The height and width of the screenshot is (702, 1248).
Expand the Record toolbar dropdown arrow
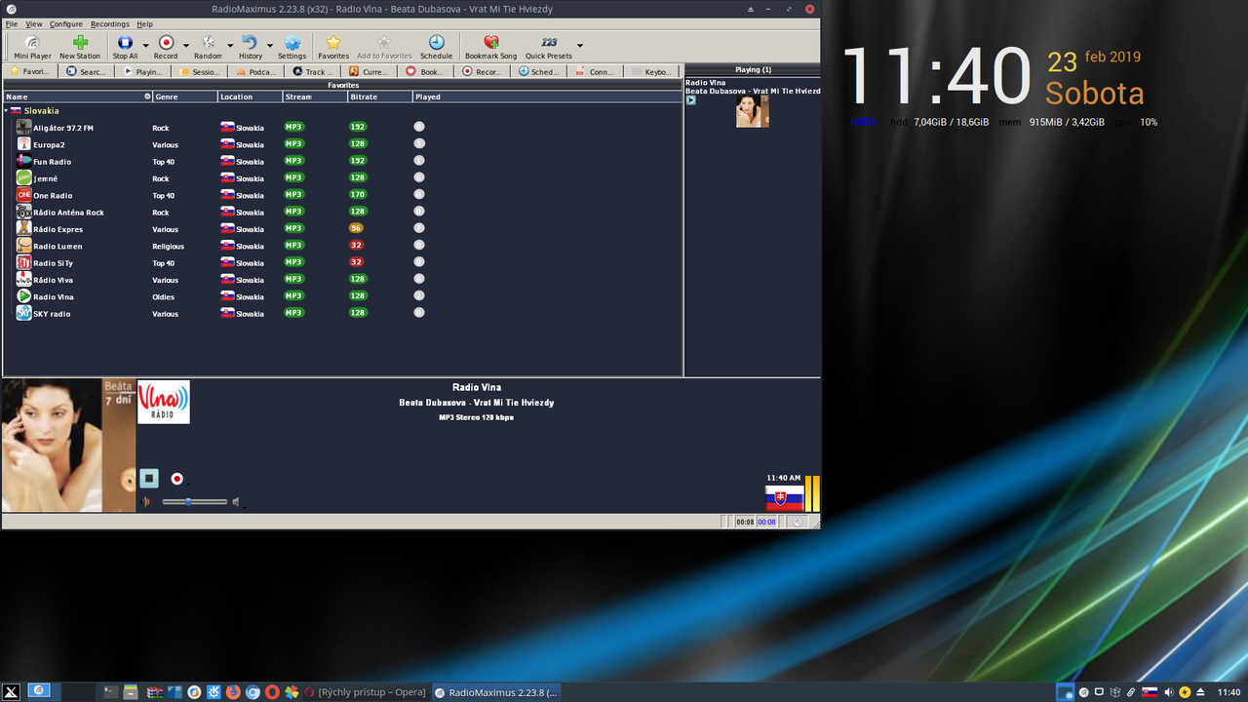click(185, 46)
